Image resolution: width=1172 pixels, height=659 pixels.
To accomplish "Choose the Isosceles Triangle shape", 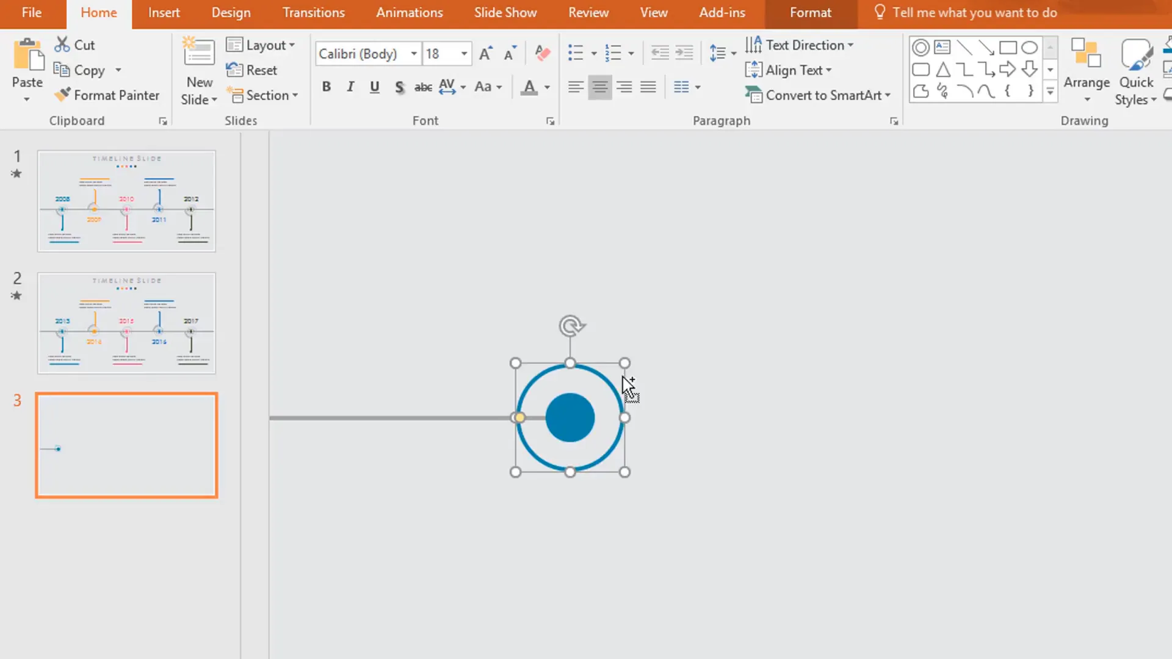I will pyautogui.click(x=942, y=70).
